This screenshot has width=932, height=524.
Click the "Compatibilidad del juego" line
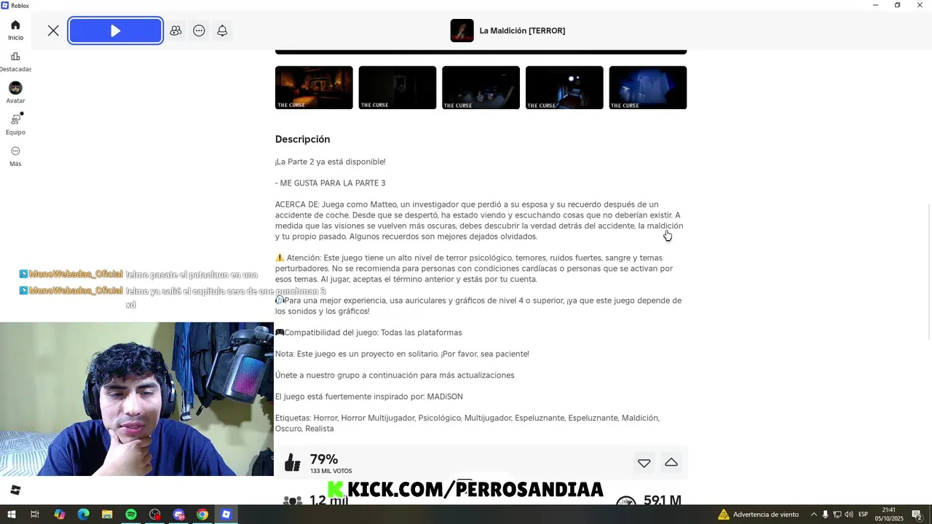368,333
